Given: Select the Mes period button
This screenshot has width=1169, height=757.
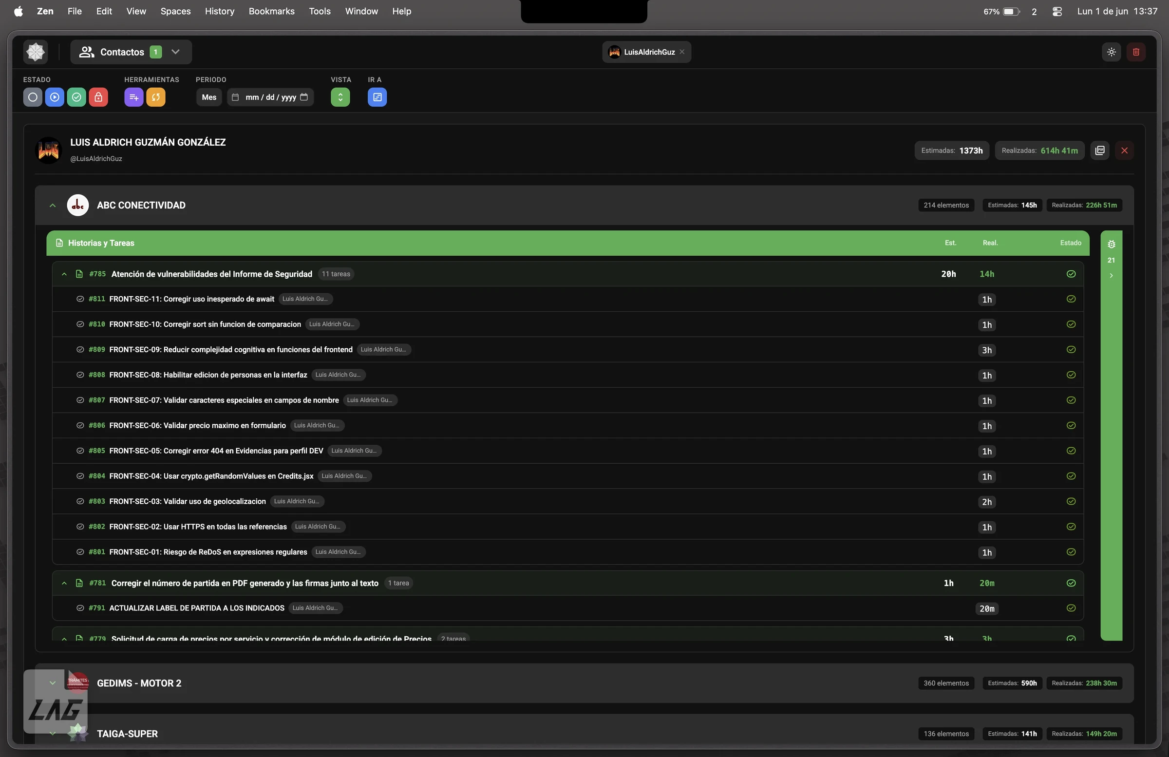Looking at the screenshot, I should (209, 97).
